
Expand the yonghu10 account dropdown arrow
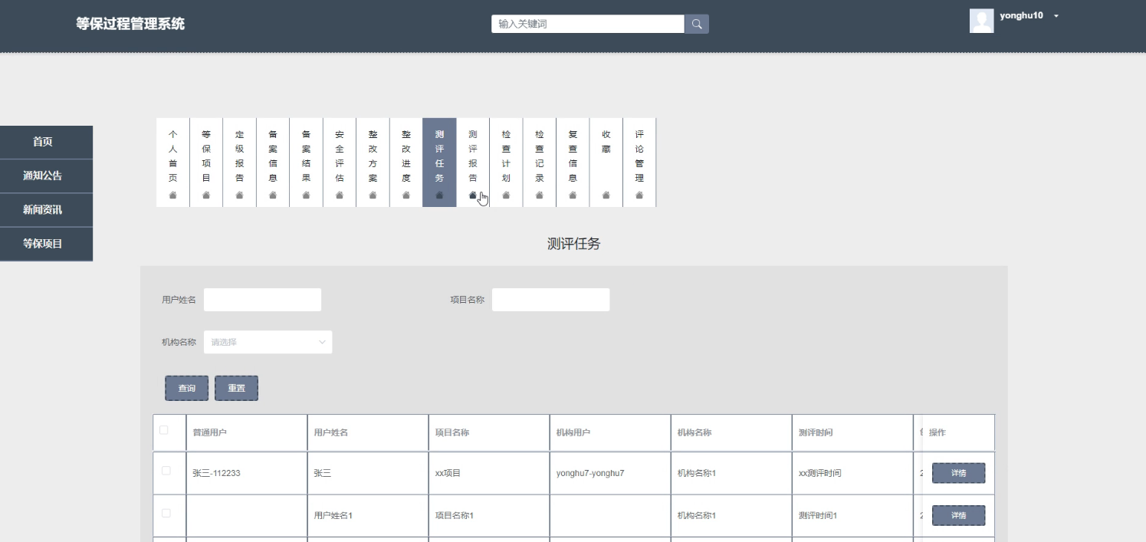coord(1056,16)
